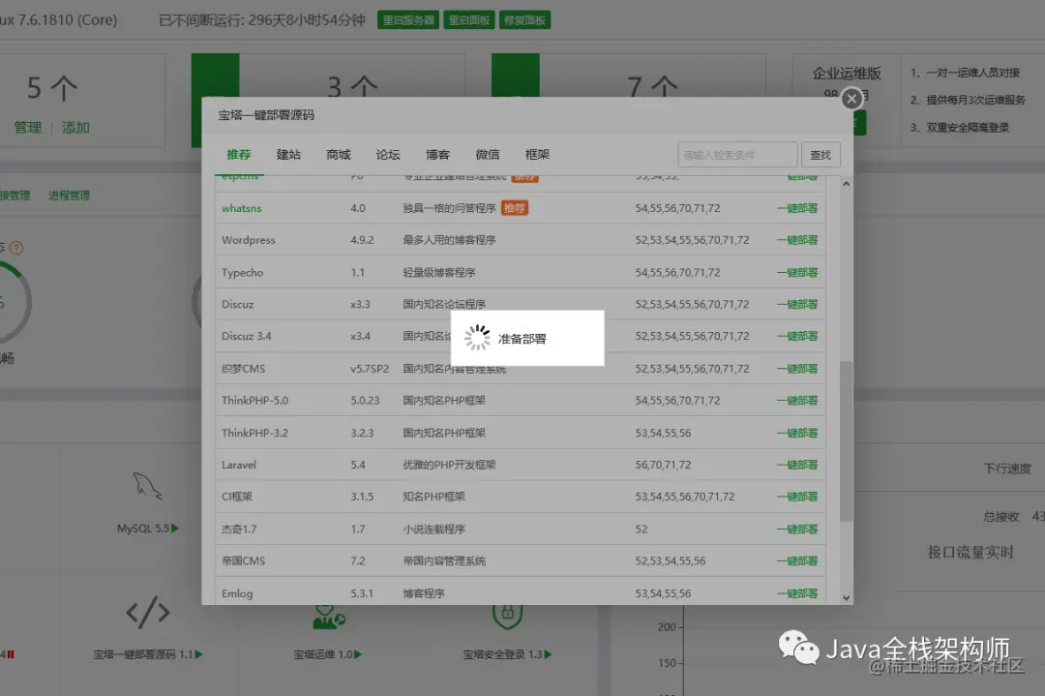
Task: Switch to the 论坛 tab
Action: [x=388, y=155]
